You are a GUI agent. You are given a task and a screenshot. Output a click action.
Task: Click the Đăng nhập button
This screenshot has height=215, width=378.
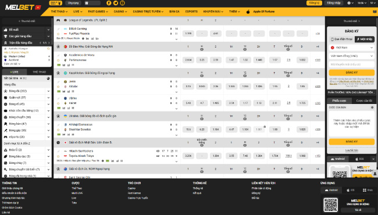click(x=334, y=3)
